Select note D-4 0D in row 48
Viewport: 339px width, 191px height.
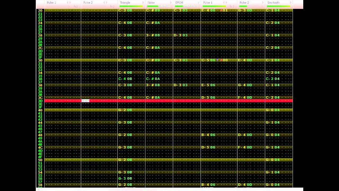[245, 135]
